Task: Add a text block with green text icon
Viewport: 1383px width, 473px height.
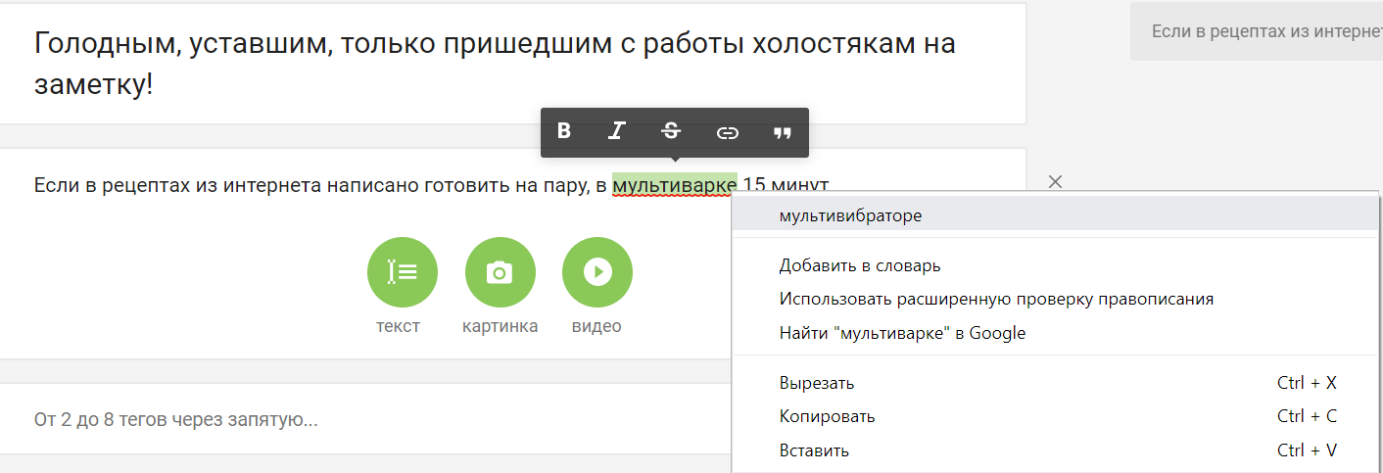Action: coord(402,272)
